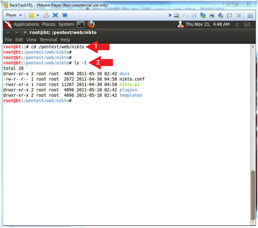Expand the blue double-chevron device list
258x228 pixels.
coord(170,15)
